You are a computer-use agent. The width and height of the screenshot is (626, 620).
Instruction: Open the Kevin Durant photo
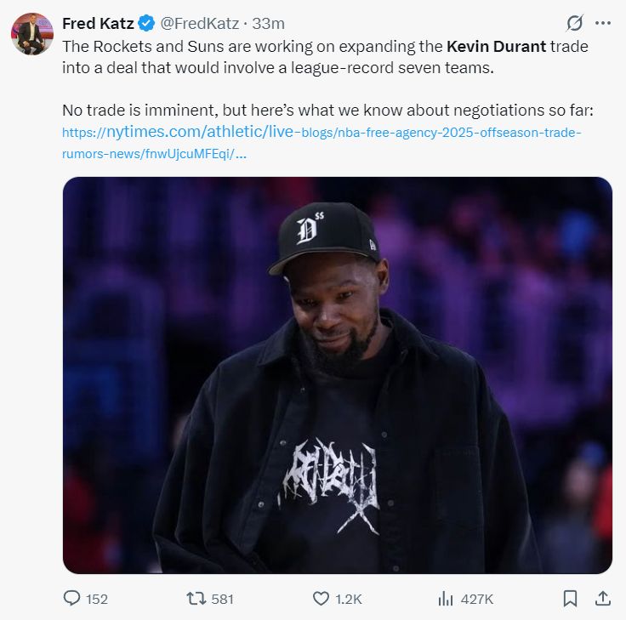coord(337,375)
